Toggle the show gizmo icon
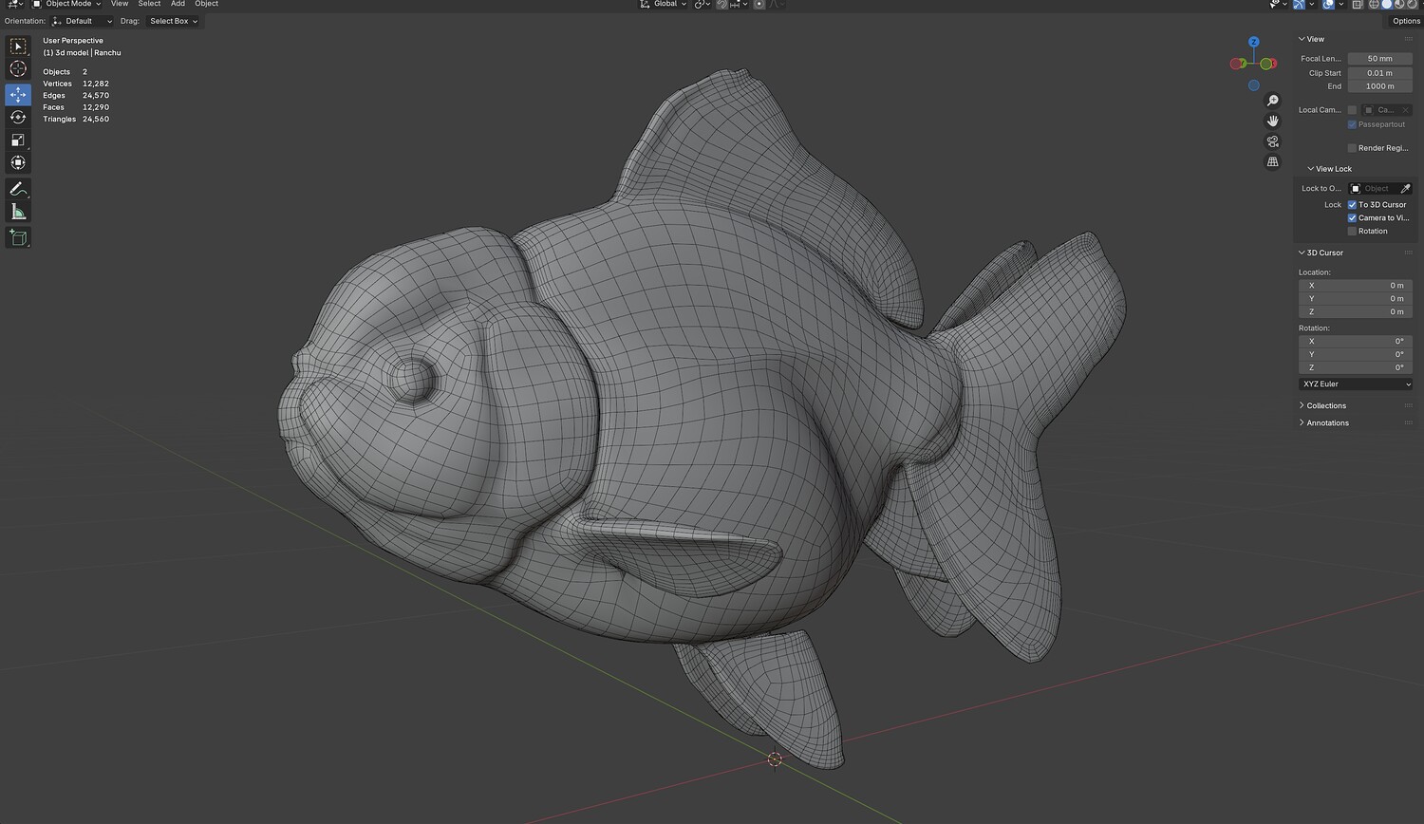The image size is (1424, 824). click(1300, 5)
